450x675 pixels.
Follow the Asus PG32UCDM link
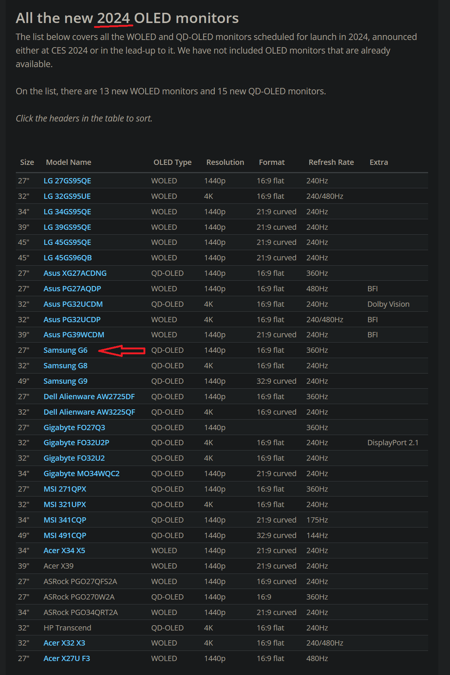pyautogui.click(x=73, y=304)
